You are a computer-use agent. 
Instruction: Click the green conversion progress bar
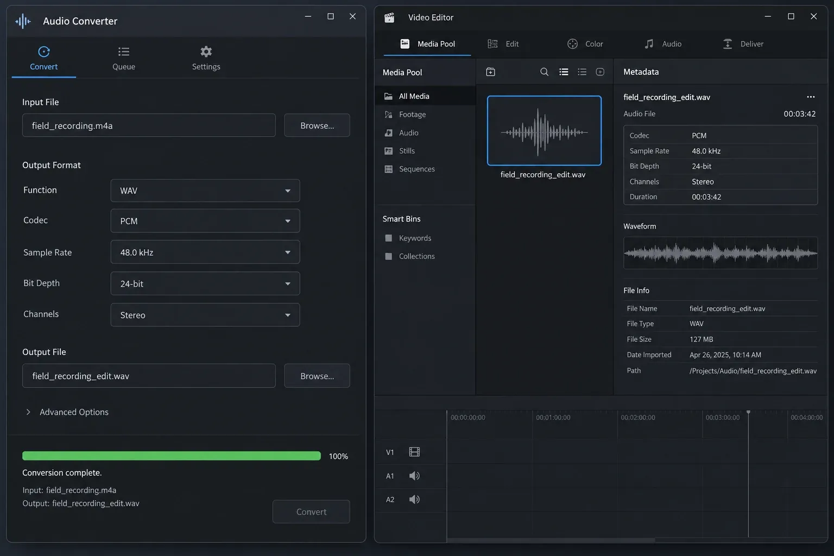click(172, 456)
